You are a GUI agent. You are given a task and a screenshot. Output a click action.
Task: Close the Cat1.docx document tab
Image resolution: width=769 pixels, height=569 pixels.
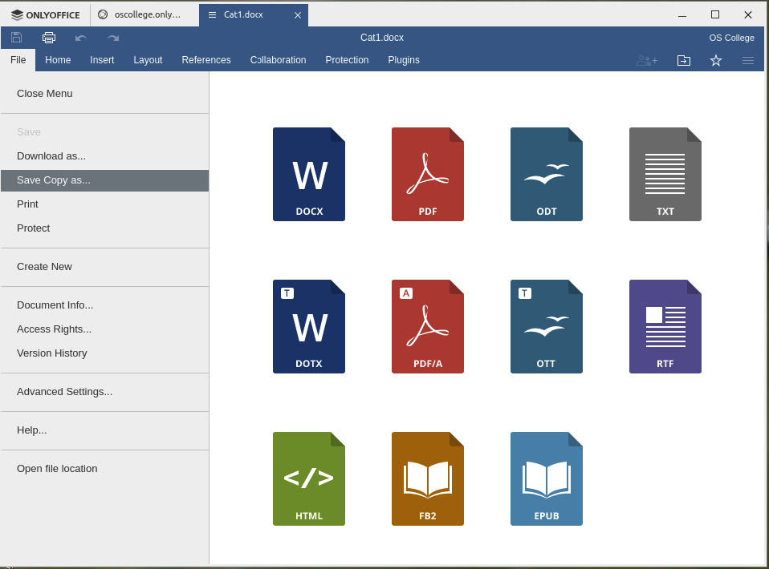298,15
